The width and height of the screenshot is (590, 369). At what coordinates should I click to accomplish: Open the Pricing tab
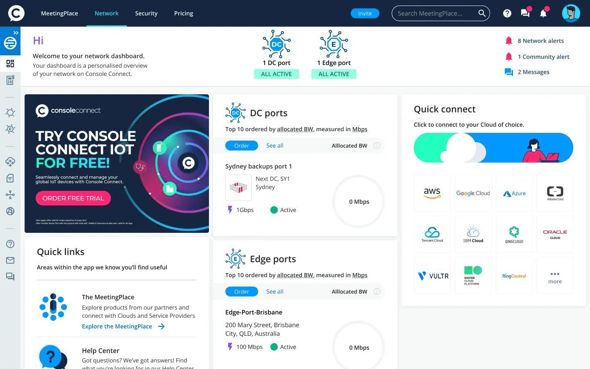coord(184,14)
